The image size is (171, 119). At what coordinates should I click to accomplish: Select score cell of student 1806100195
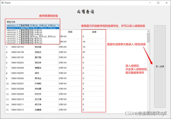point(94,57)
